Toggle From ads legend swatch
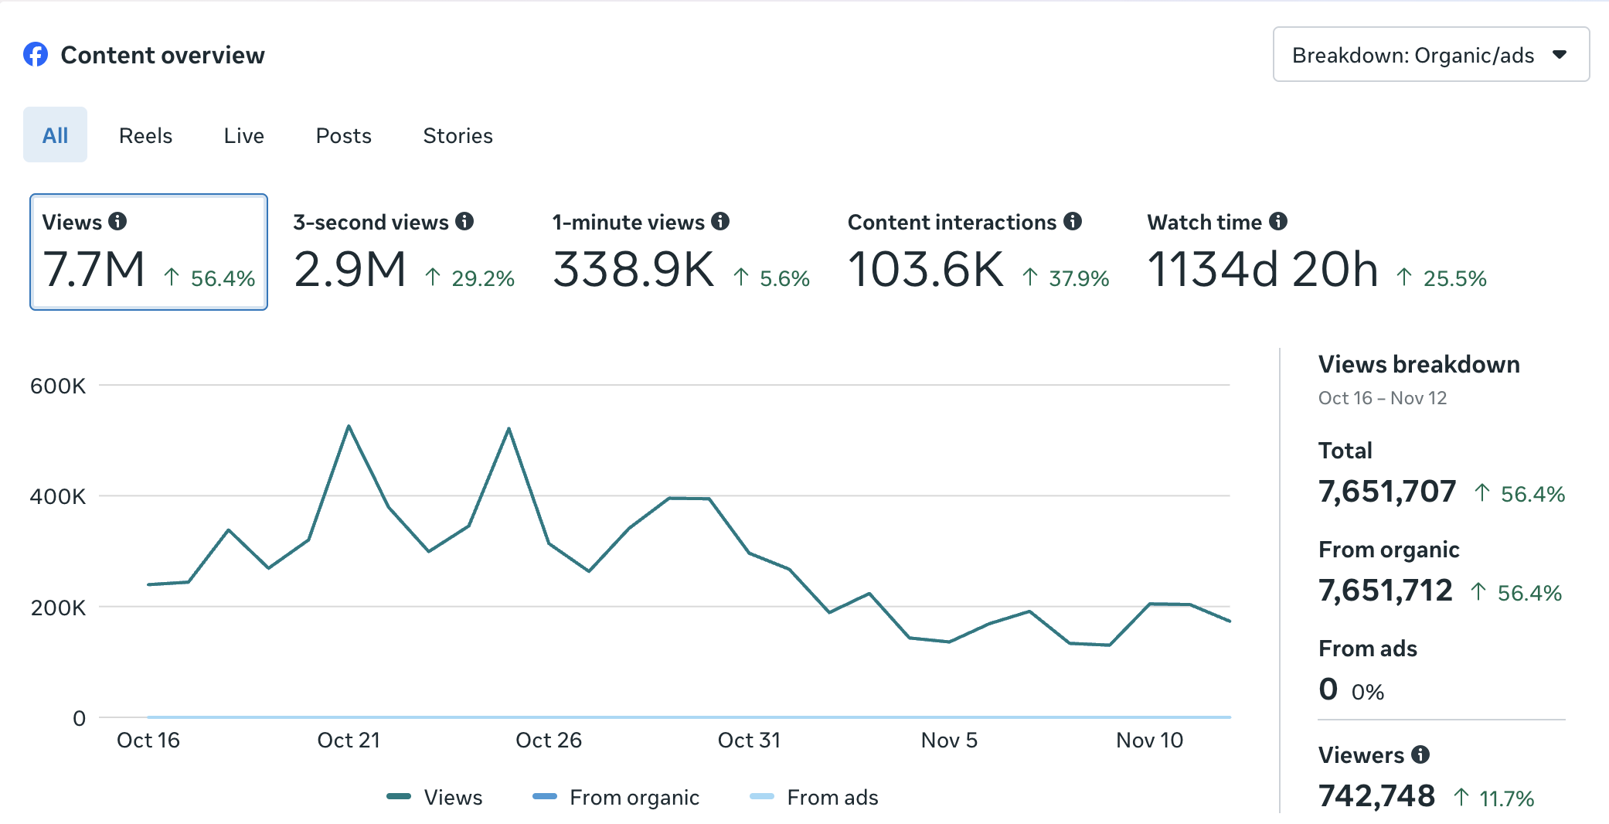This screenshot has width=1609, height=824. pos(763,797)
